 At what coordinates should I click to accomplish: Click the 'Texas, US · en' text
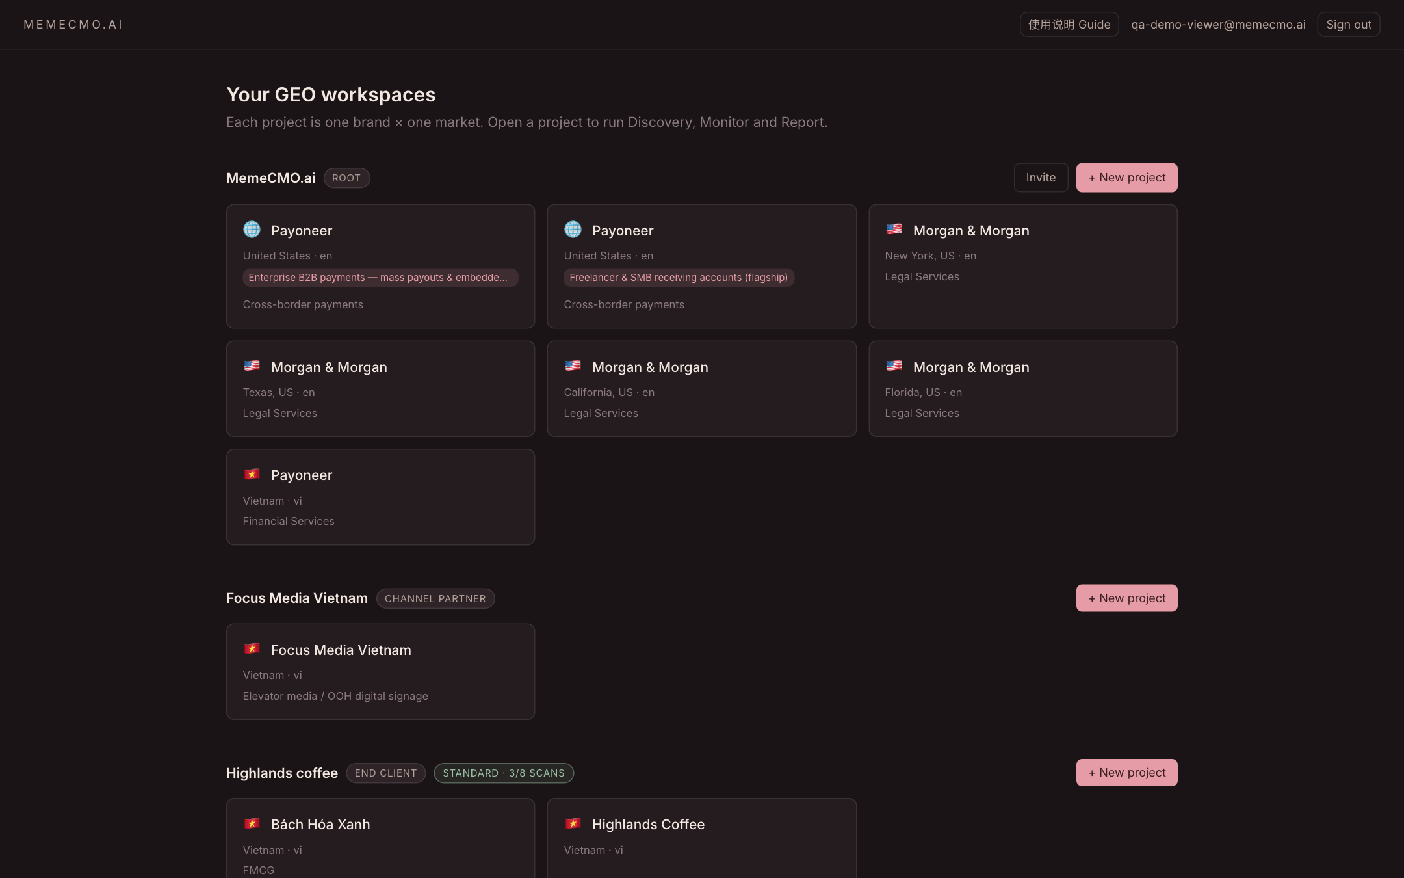coord(279,393)
